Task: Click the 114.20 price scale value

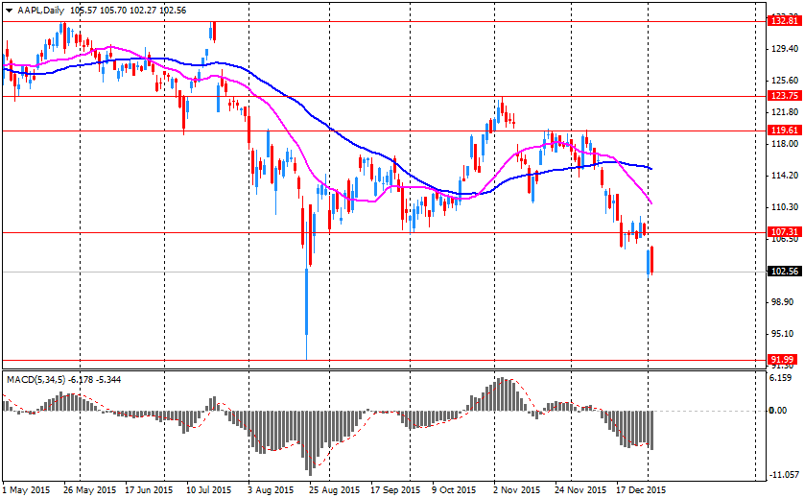Action: pyautogui.click(x=785, y=176)
